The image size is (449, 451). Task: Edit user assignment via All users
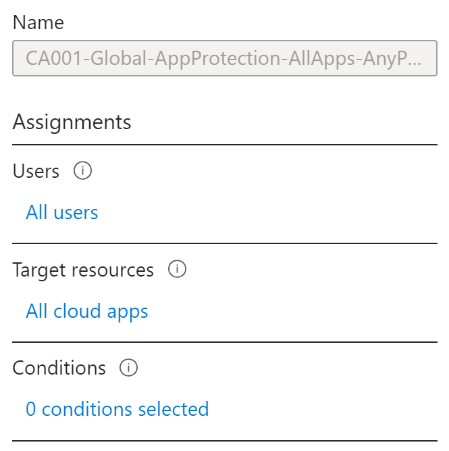pos(61,212)
